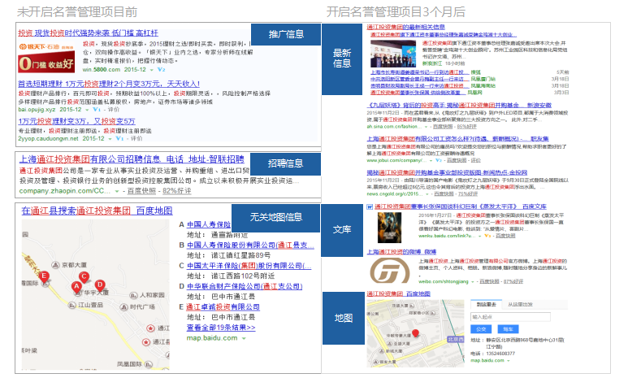Open the movie poster thumbnail in the 文库 result
This screenshot has width=628, height=391.
click(389, 228)
